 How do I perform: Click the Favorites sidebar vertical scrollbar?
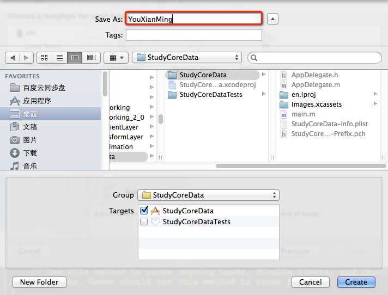tap(105, 84)
